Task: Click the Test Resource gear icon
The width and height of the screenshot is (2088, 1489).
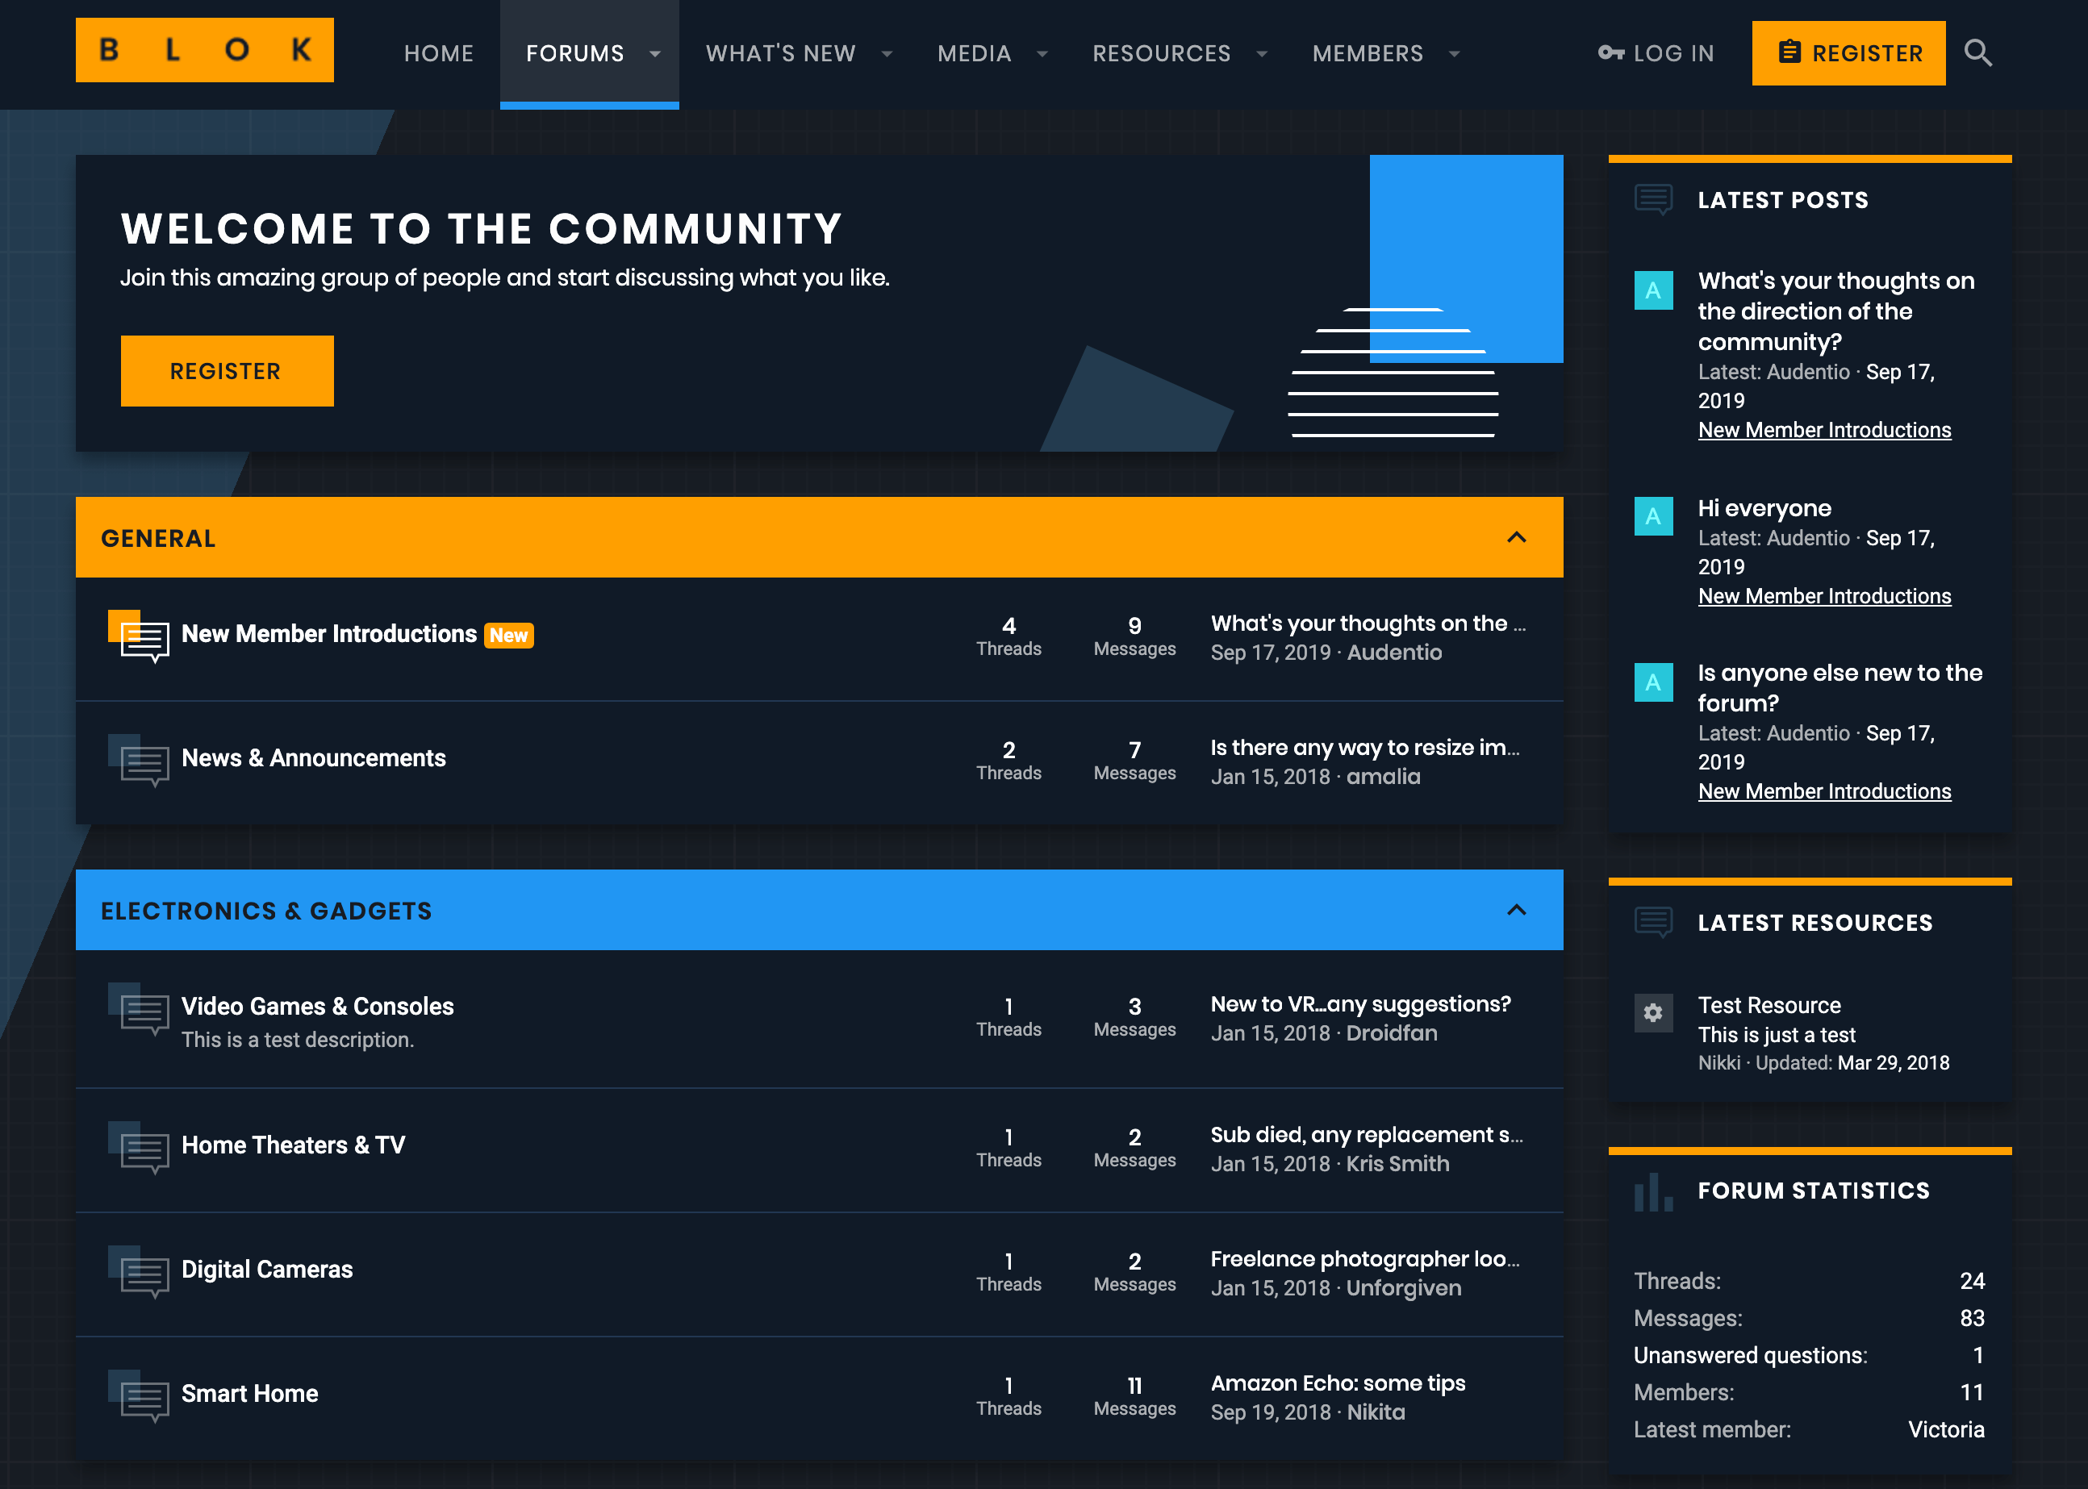Action: 1652,1012
